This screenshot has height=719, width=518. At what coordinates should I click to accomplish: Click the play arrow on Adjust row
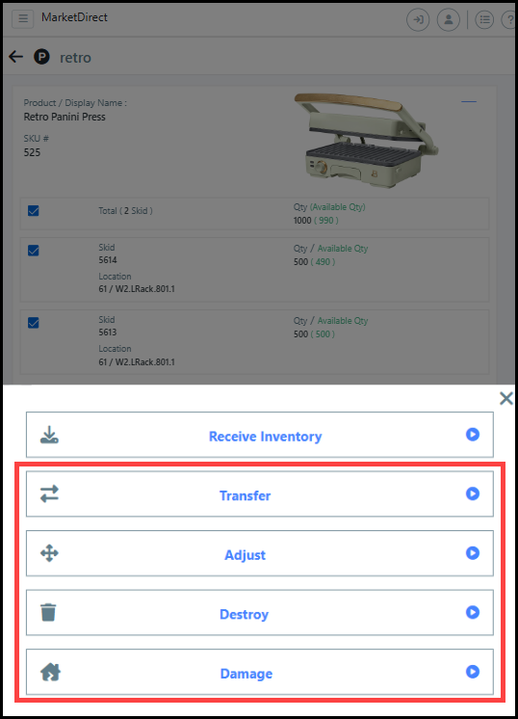(473, 553)
